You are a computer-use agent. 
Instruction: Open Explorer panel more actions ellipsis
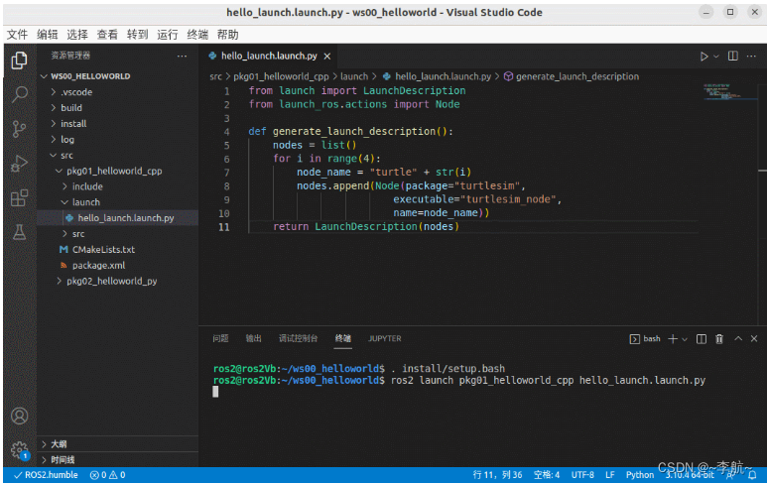point(183,56)
